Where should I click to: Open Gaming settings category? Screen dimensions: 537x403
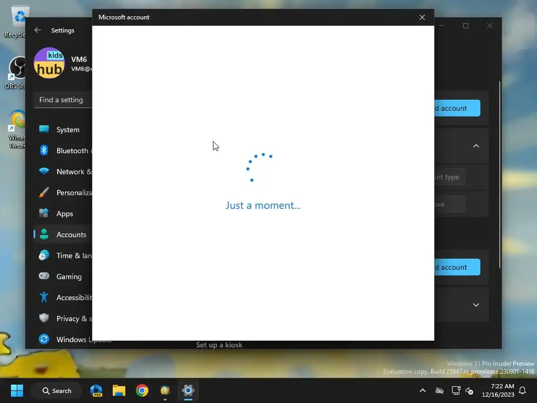point(63,277)
